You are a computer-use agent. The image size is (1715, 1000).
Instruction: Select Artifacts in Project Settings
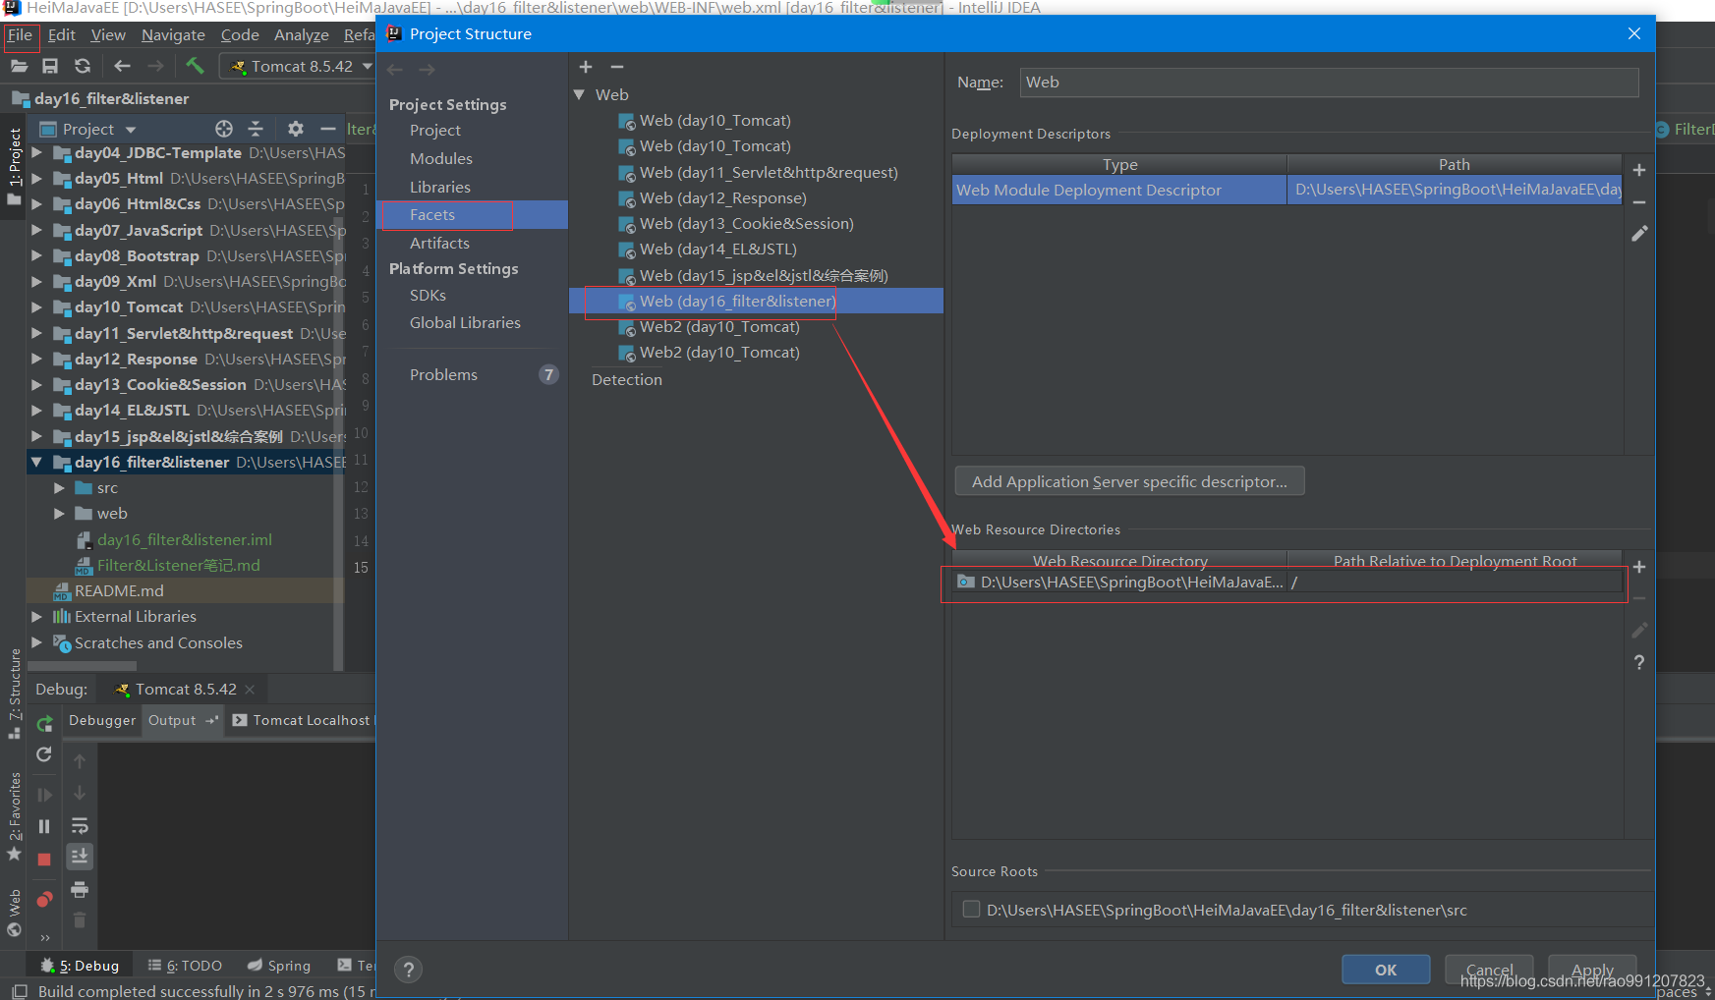coord(439,243)
